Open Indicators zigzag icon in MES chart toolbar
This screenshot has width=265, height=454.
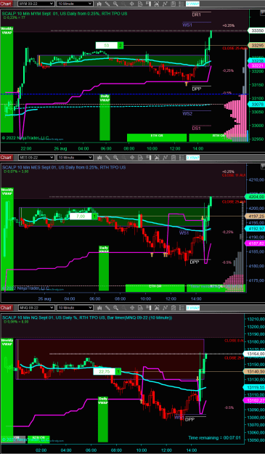[165, 158]
